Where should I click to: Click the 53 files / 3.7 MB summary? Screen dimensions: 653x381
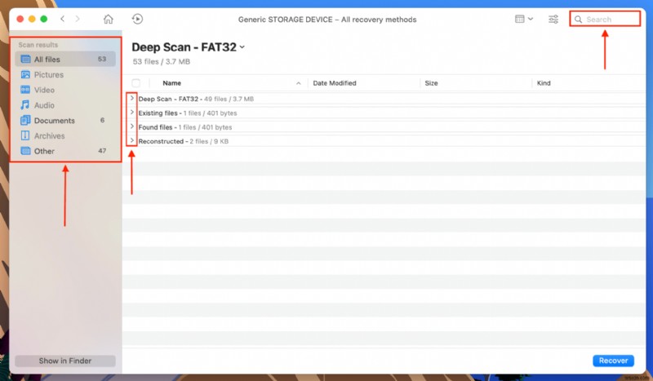click(161, 62)
